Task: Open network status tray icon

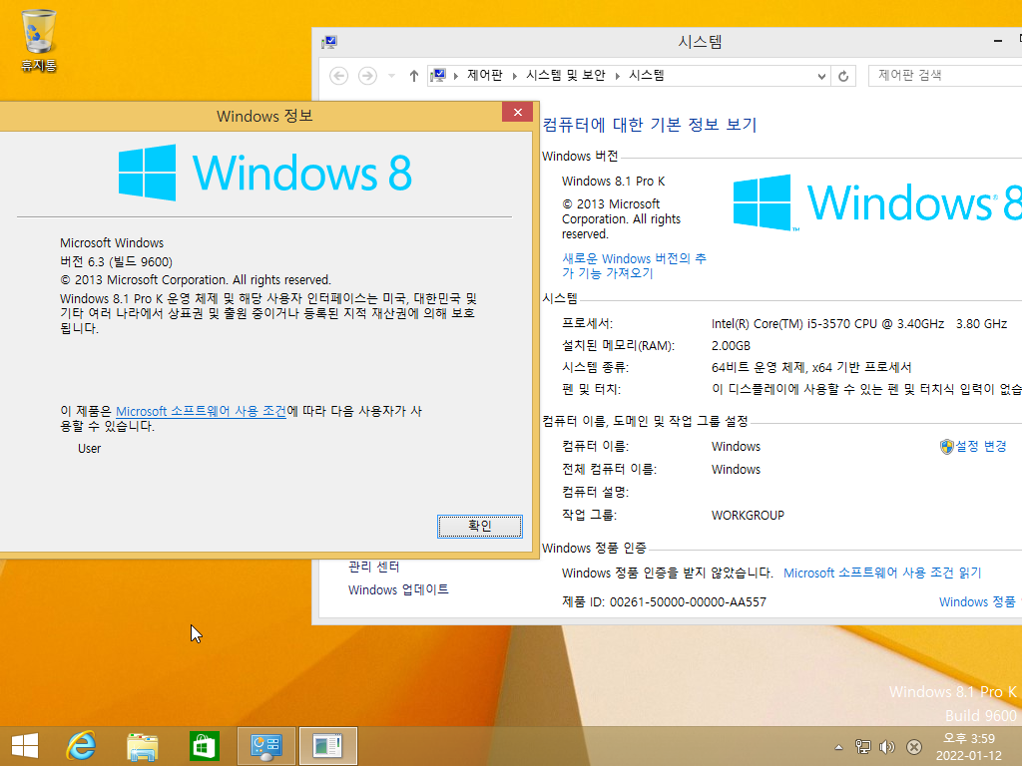Action: [x=863, y=747]
